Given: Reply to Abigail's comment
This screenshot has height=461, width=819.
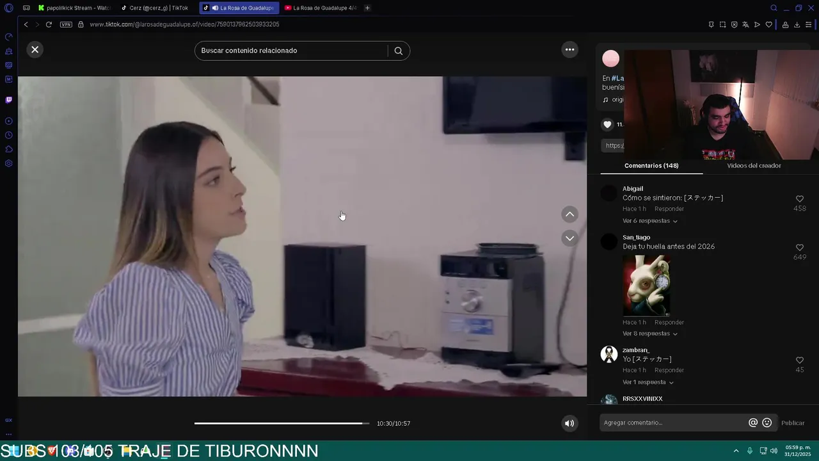Looking at the screenshot, I should click(669, 209).
